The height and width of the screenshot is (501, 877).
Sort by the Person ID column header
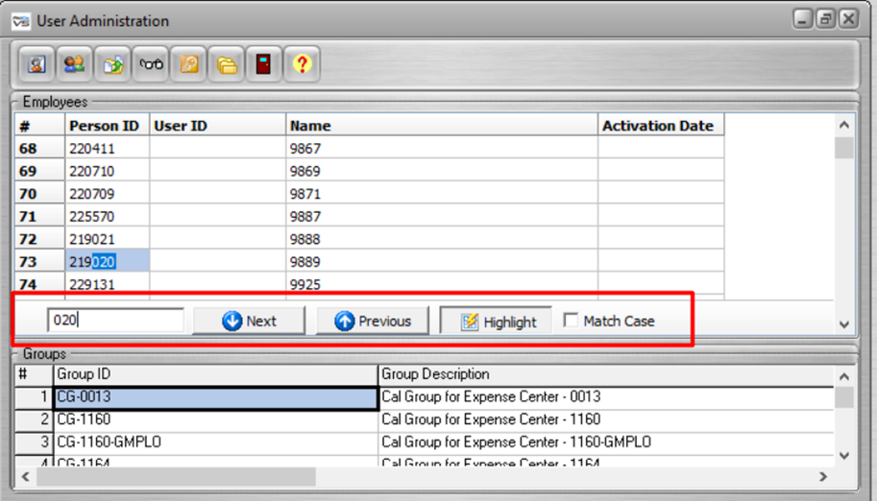107,125
